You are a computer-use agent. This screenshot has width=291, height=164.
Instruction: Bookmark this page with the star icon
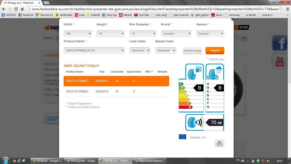(x=281, y=9)
